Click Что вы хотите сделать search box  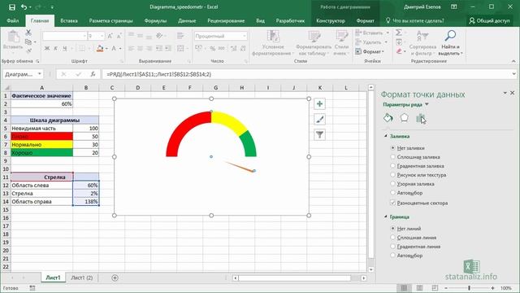414,20
